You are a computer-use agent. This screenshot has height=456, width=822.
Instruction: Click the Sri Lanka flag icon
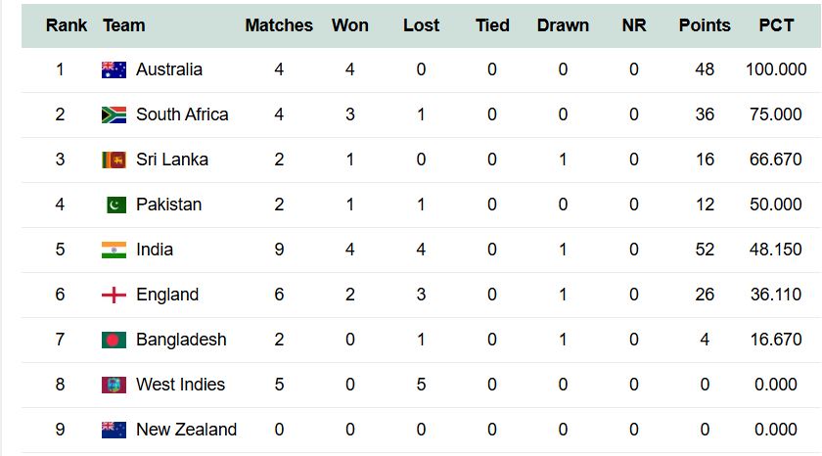(x=114, y=160)
